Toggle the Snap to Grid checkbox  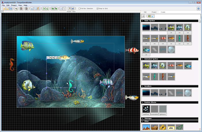click(x=98, y=9)
